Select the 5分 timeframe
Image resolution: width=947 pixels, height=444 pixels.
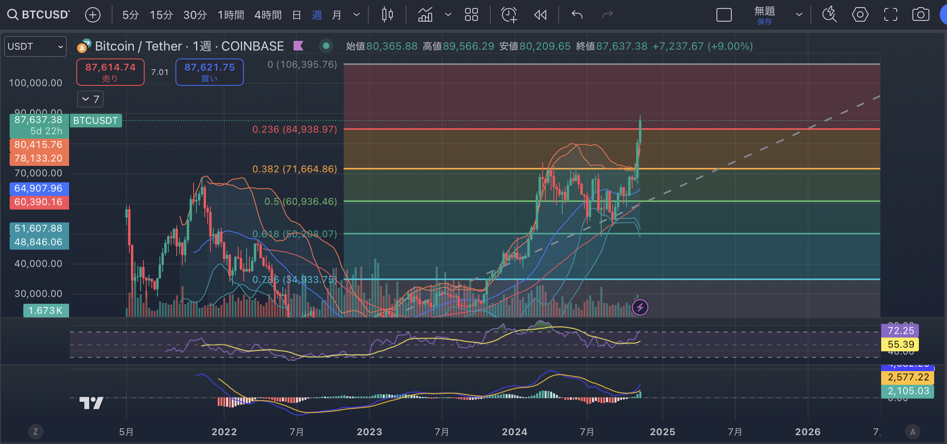tap(131, 15)
